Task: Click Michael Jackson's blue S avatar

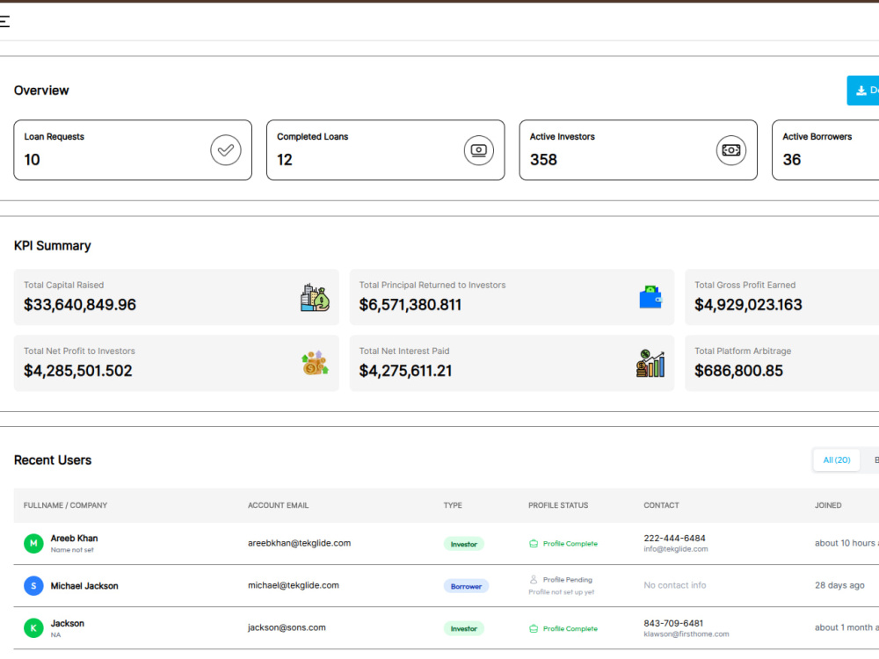Action: [x=33, y=585]
